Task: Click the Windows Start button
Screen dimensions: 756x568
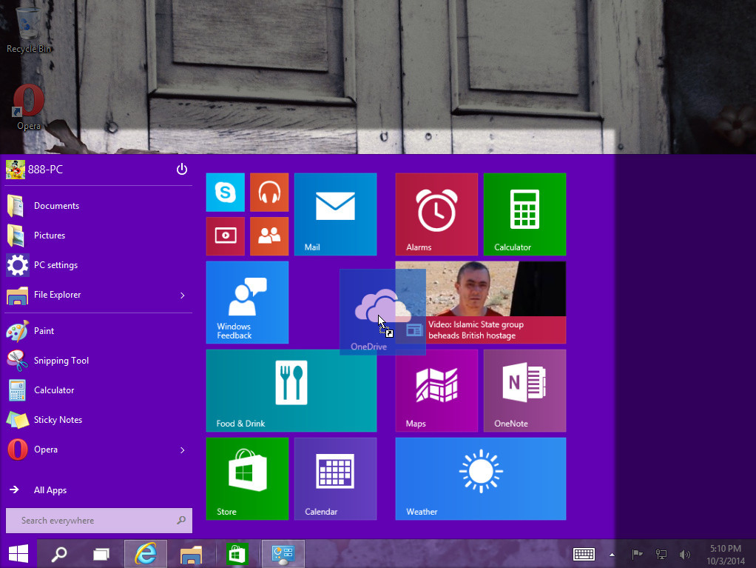Action: [x=18, y=554]
